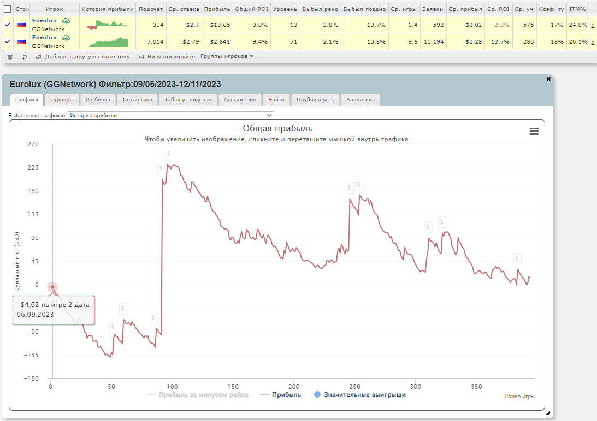
Task: Click the Russian flag in the 394-count row
Action: [21, 25]
